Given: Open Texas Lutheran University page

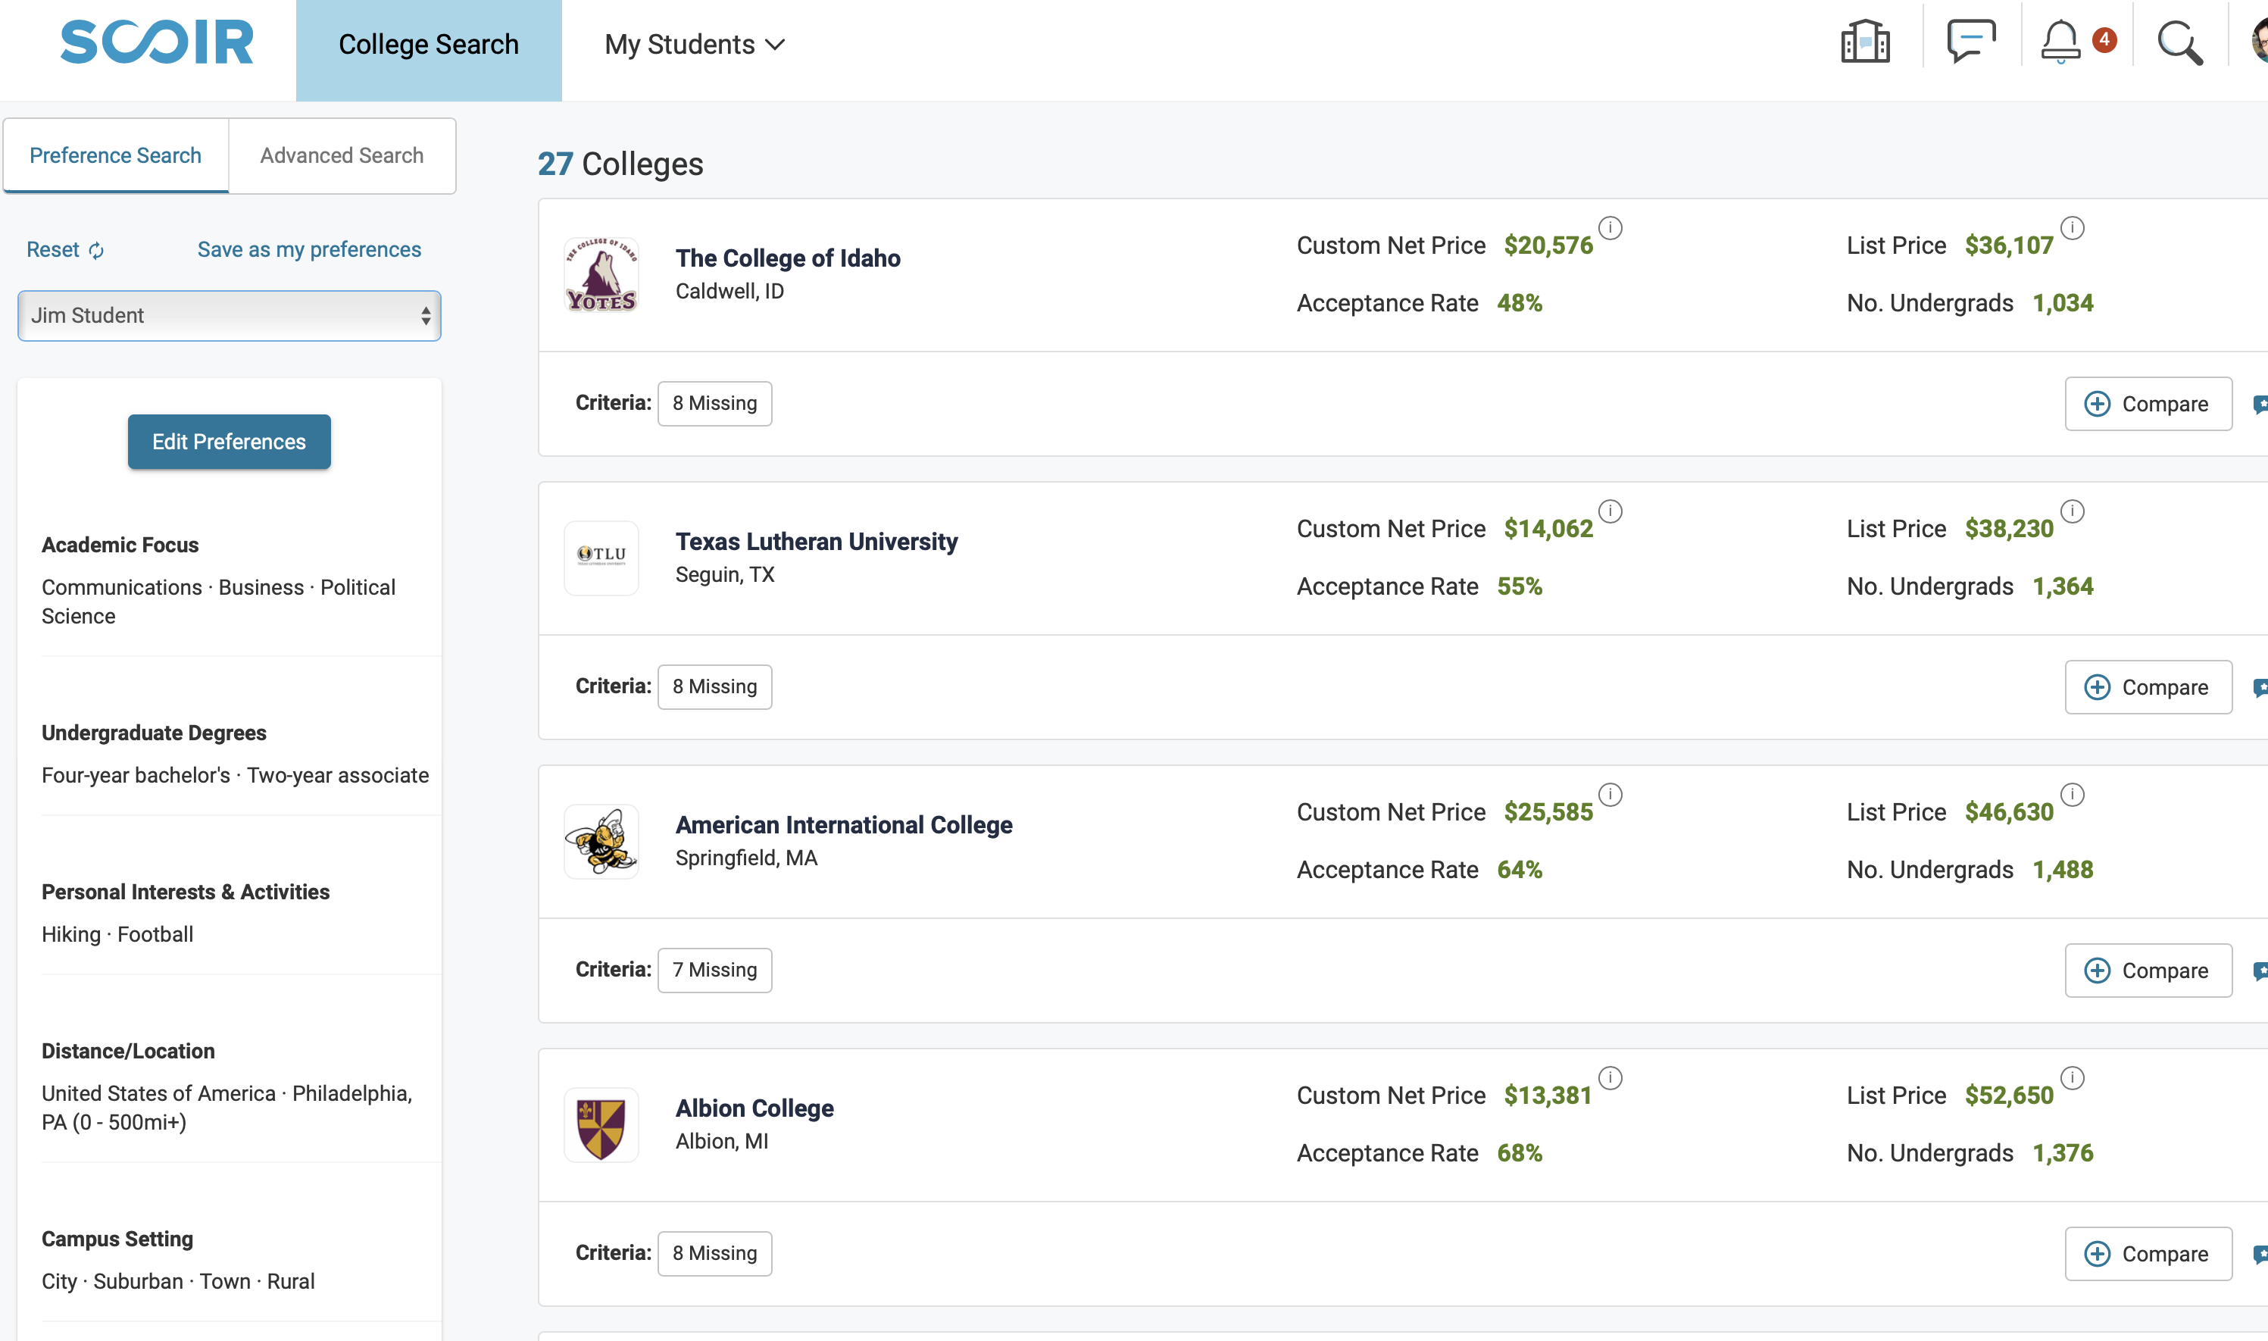Looking at the screenshot, I should point(817,541).
